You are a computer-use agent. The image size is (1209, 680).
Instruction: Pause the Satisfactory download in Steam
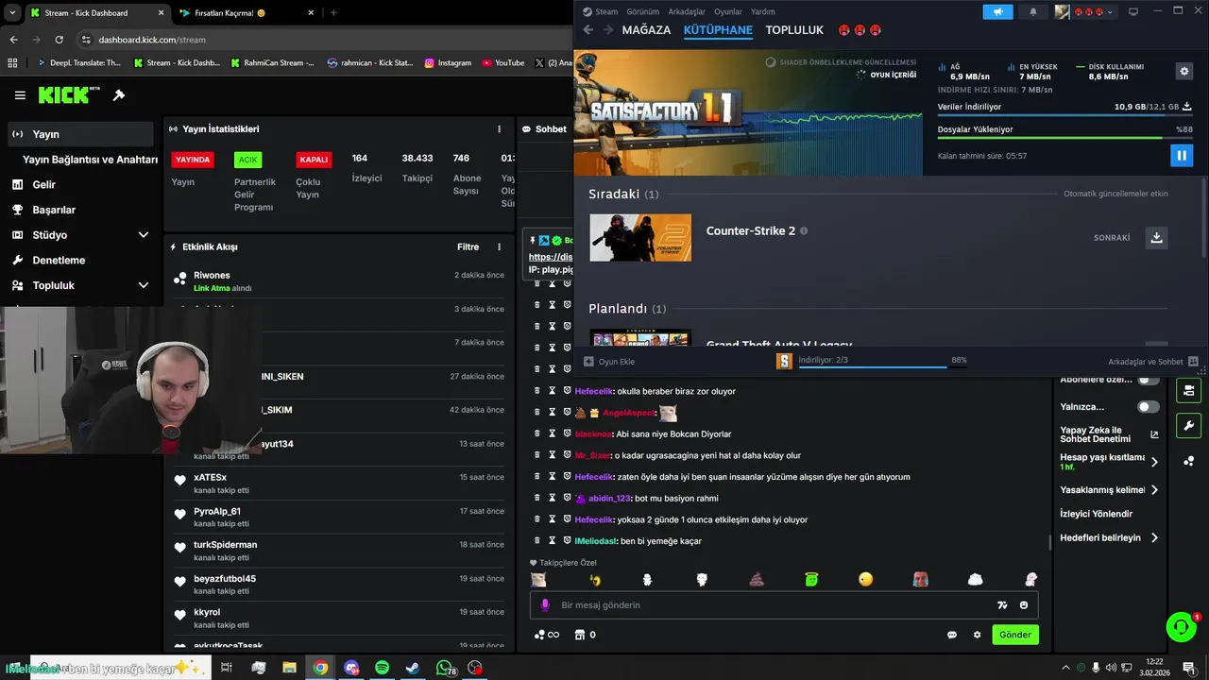pyautogui.click(x=1182, y=155)
